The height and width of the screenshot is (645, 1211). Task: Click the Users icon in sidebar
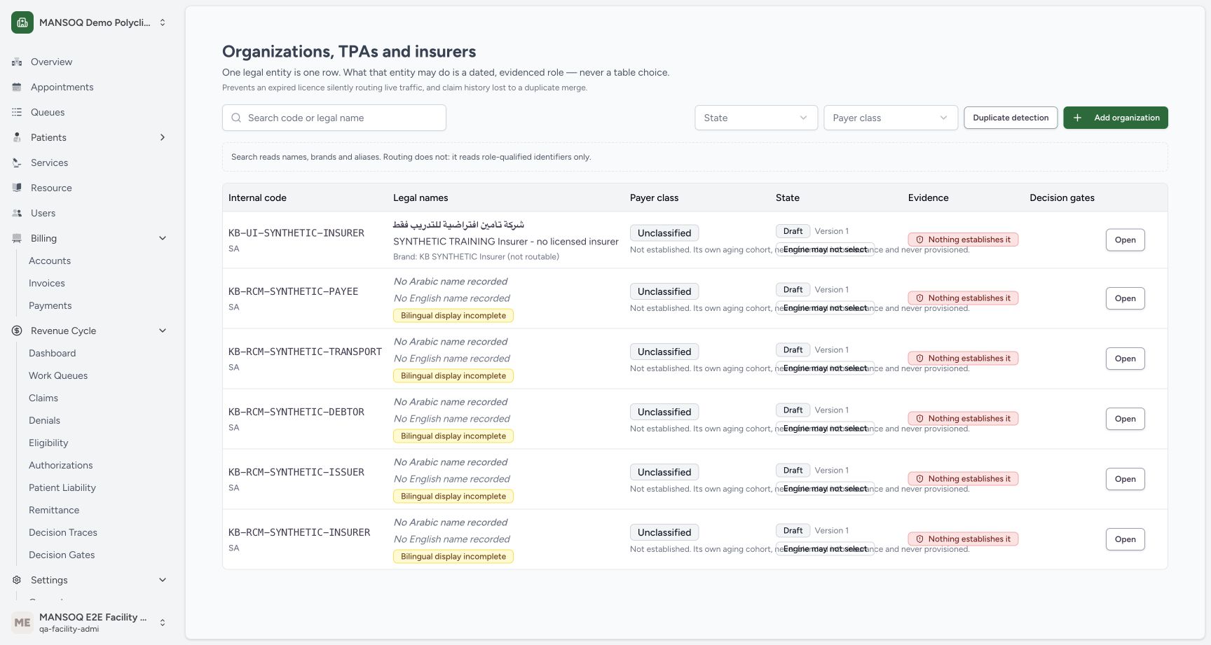coord(17,213)
